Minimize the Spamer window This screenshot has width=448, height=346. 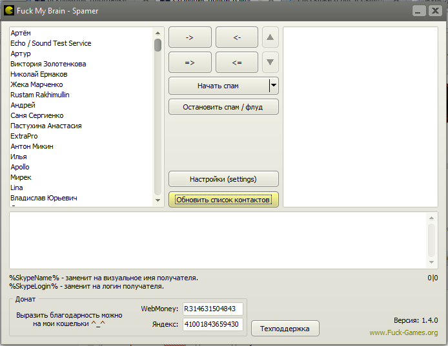pyautogui.click(x=419, y=11)
